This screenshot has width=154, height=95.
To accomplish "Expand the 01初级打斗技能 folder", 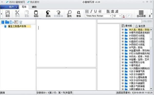I will click(123, 36).
